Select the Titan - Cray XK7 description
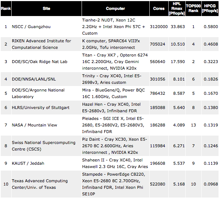Viewport: 220px width, 199px height. tap(115, 62)
